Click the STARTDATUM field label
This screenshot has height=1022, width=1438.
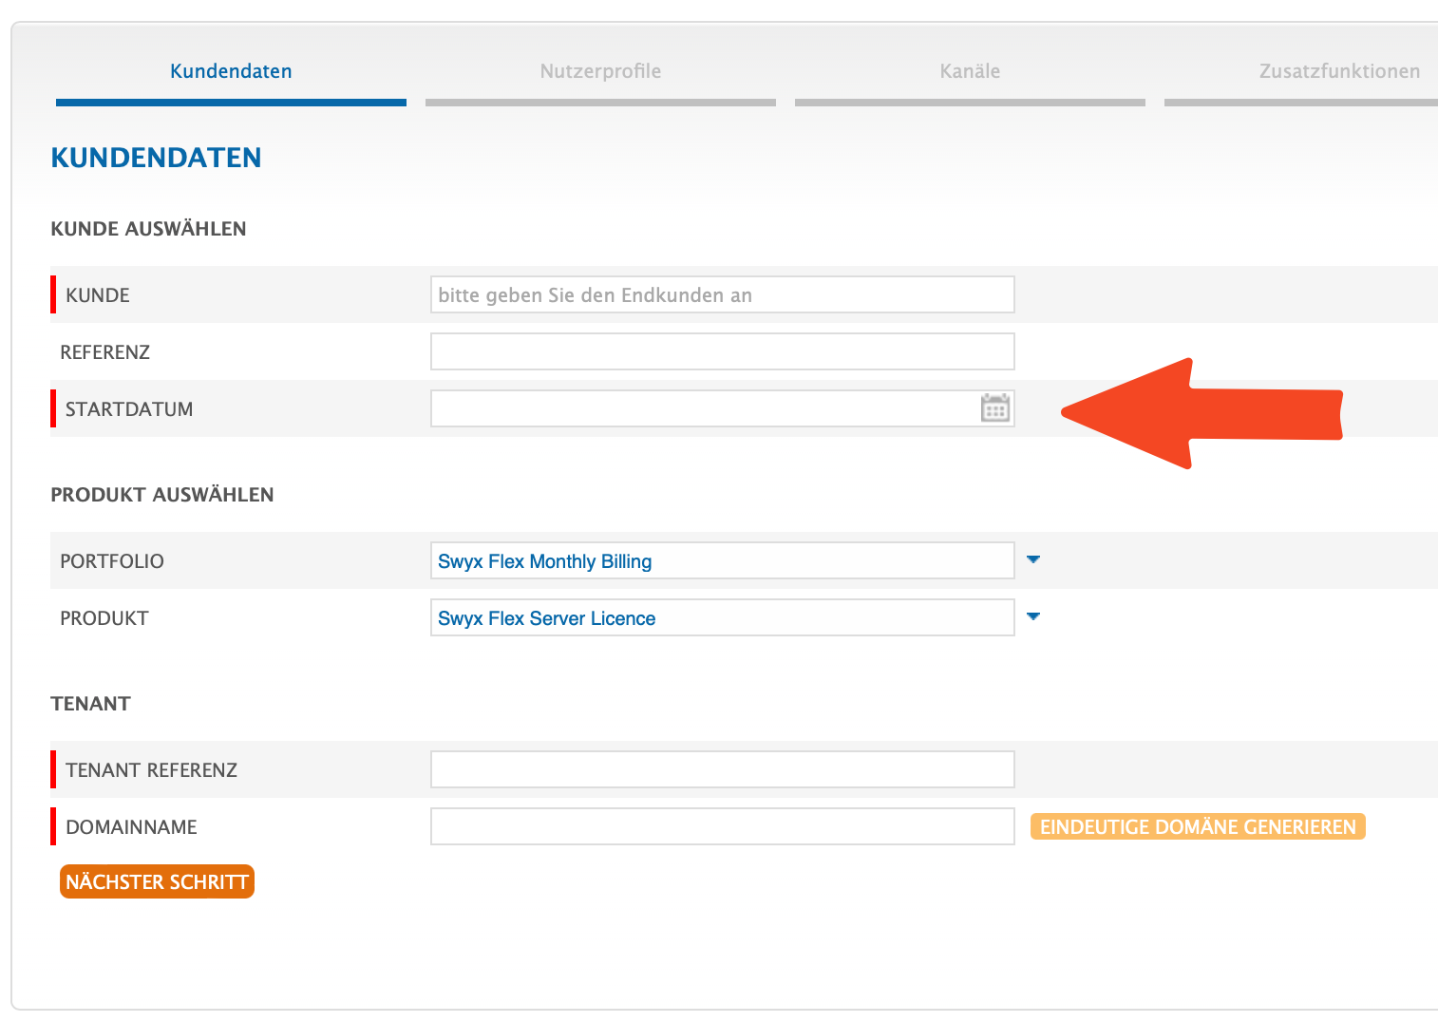129,409
